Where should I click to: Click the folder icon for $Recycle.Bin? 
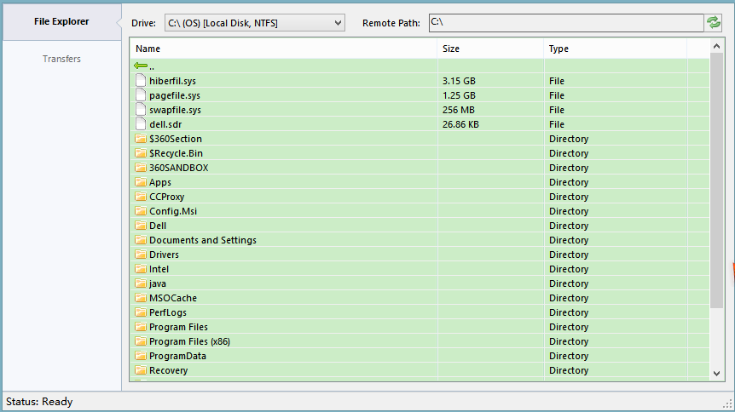[140, 152]
